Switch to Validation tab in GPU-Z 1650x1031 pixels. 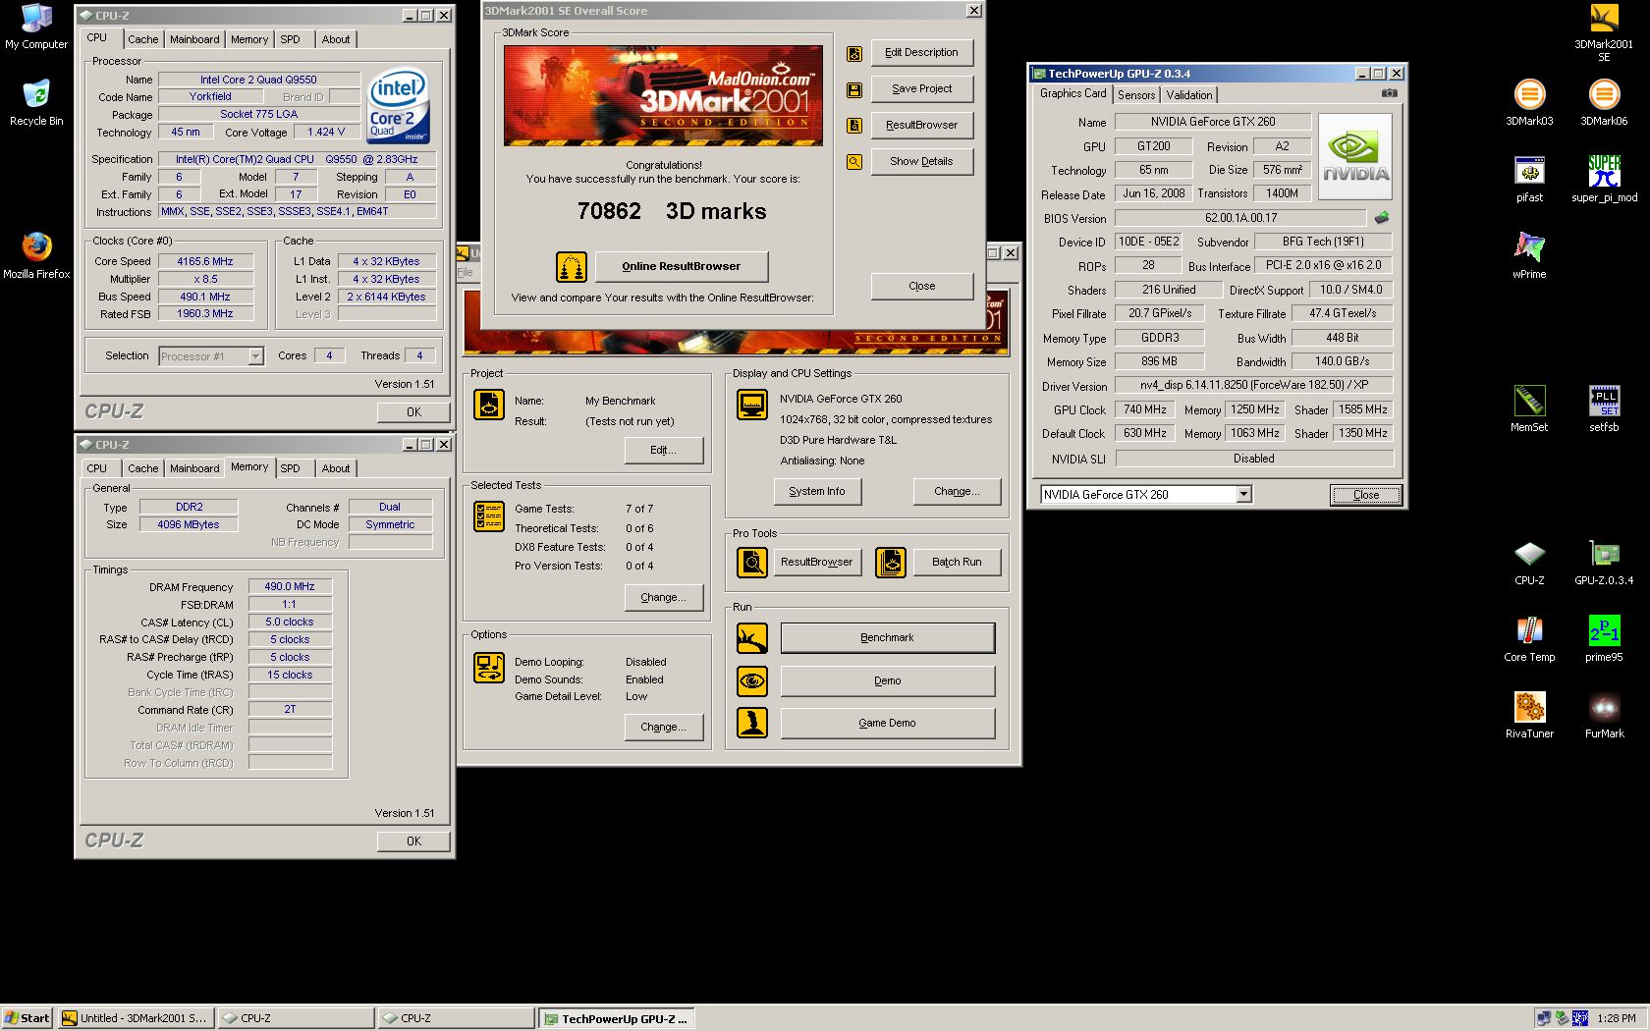point(1189,95)
